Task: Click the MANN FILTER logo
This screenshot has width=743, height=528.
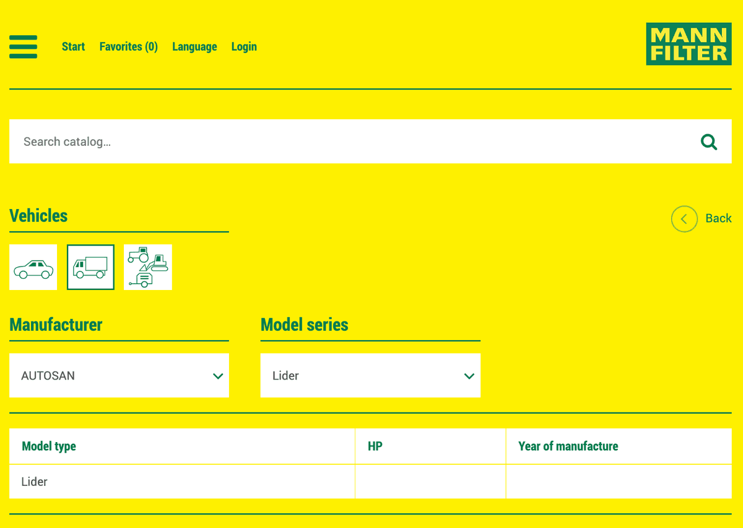Action: [x=689, y=44]
